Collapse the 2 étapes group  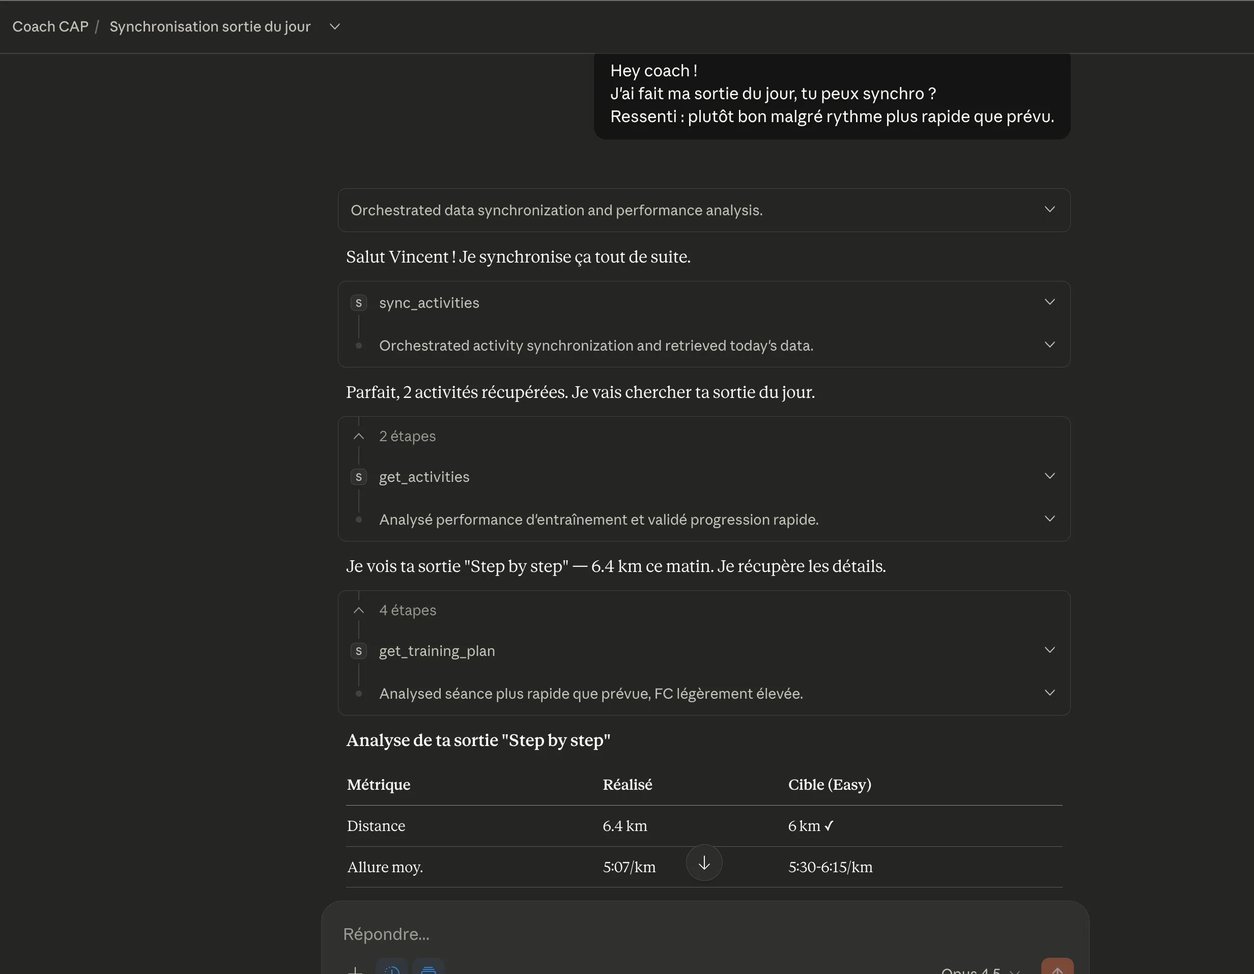click(359, 436)
